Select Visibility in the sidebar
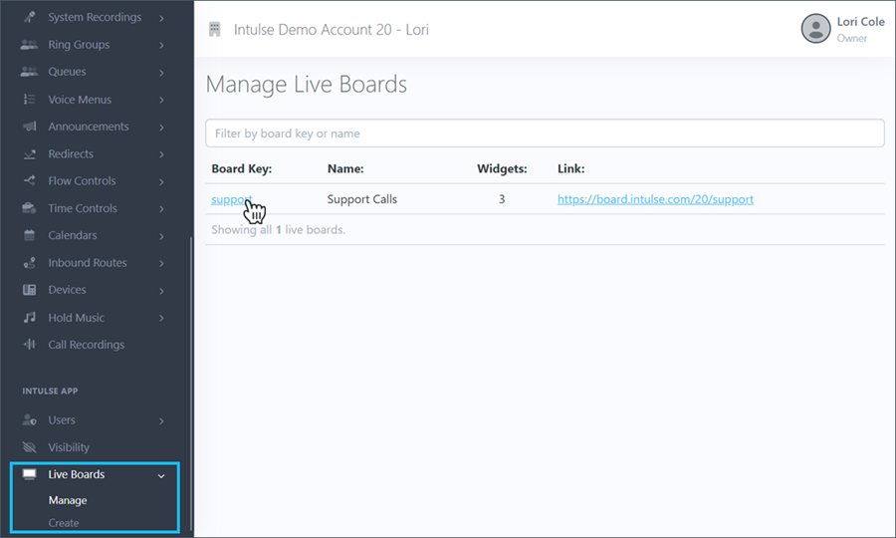The height and width of the screenshot is (538, 896). click(69, 447)
